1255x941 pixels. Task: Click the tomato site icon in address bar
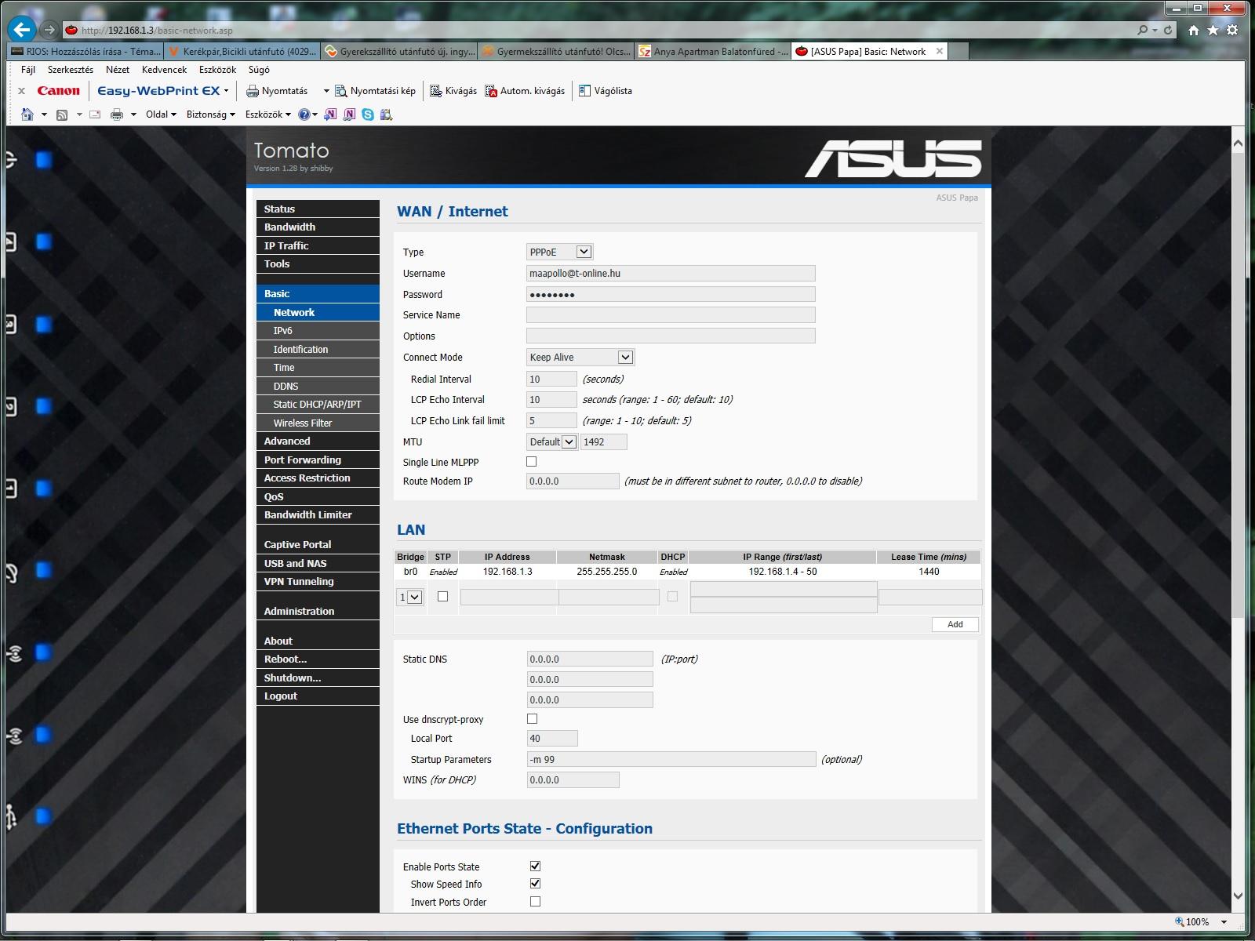(x=71, y=31)
